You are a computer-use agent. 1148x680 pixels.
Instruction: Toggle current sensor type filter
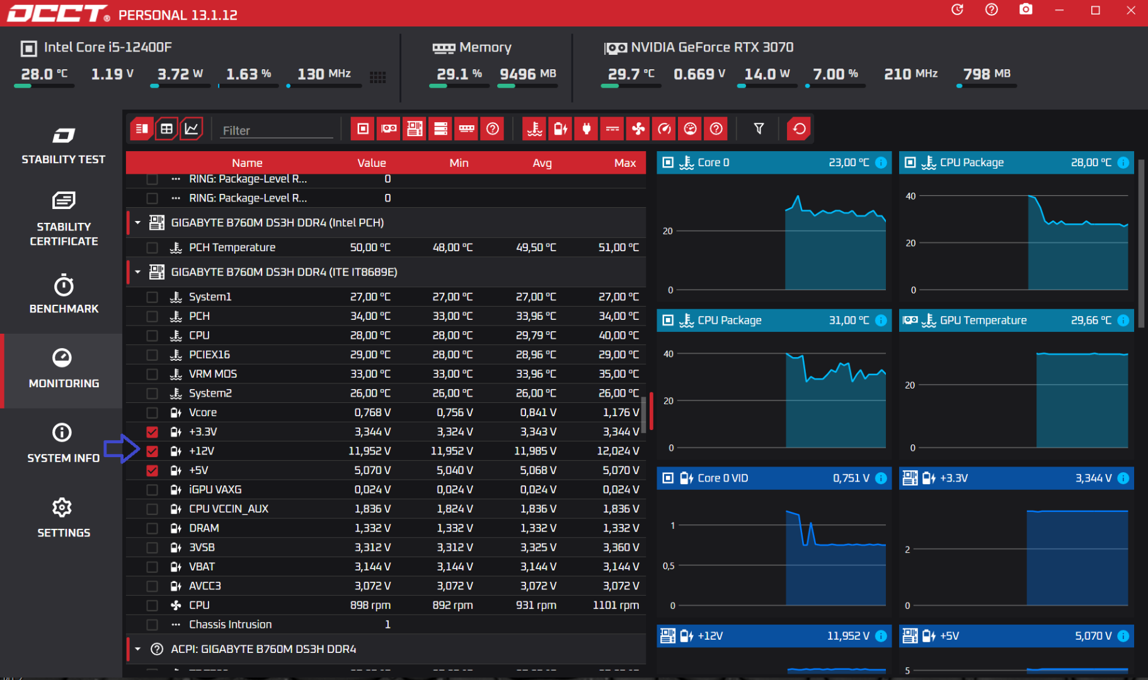point(612,129)
